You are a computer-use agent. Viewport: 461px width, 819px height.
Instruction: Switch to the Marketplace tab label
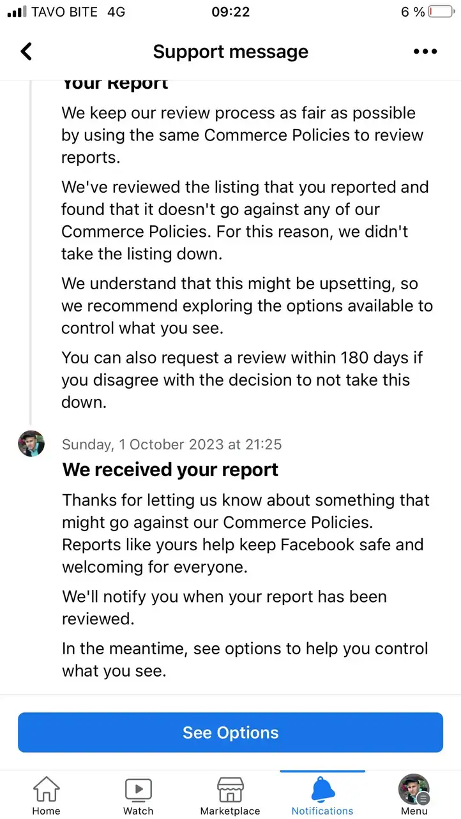[230, 811]
